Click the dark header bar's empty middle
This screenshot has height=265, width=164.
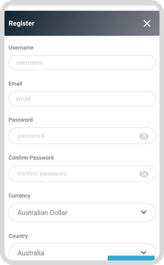[x=88, y=23]
